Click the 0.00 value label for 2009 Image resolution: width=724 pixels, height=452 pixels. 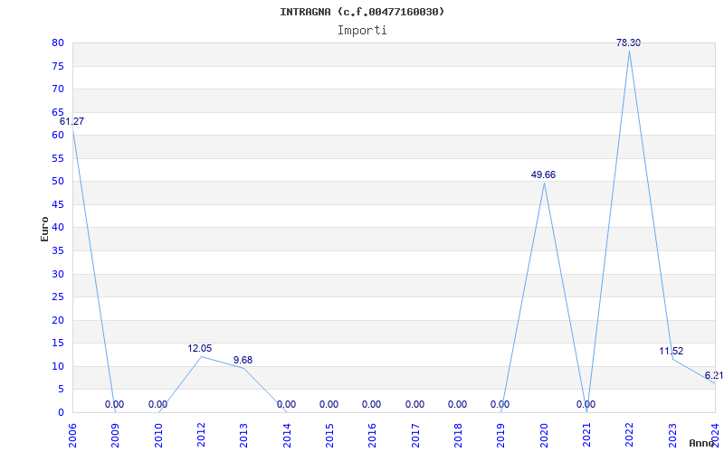click(x=114, y=404)
